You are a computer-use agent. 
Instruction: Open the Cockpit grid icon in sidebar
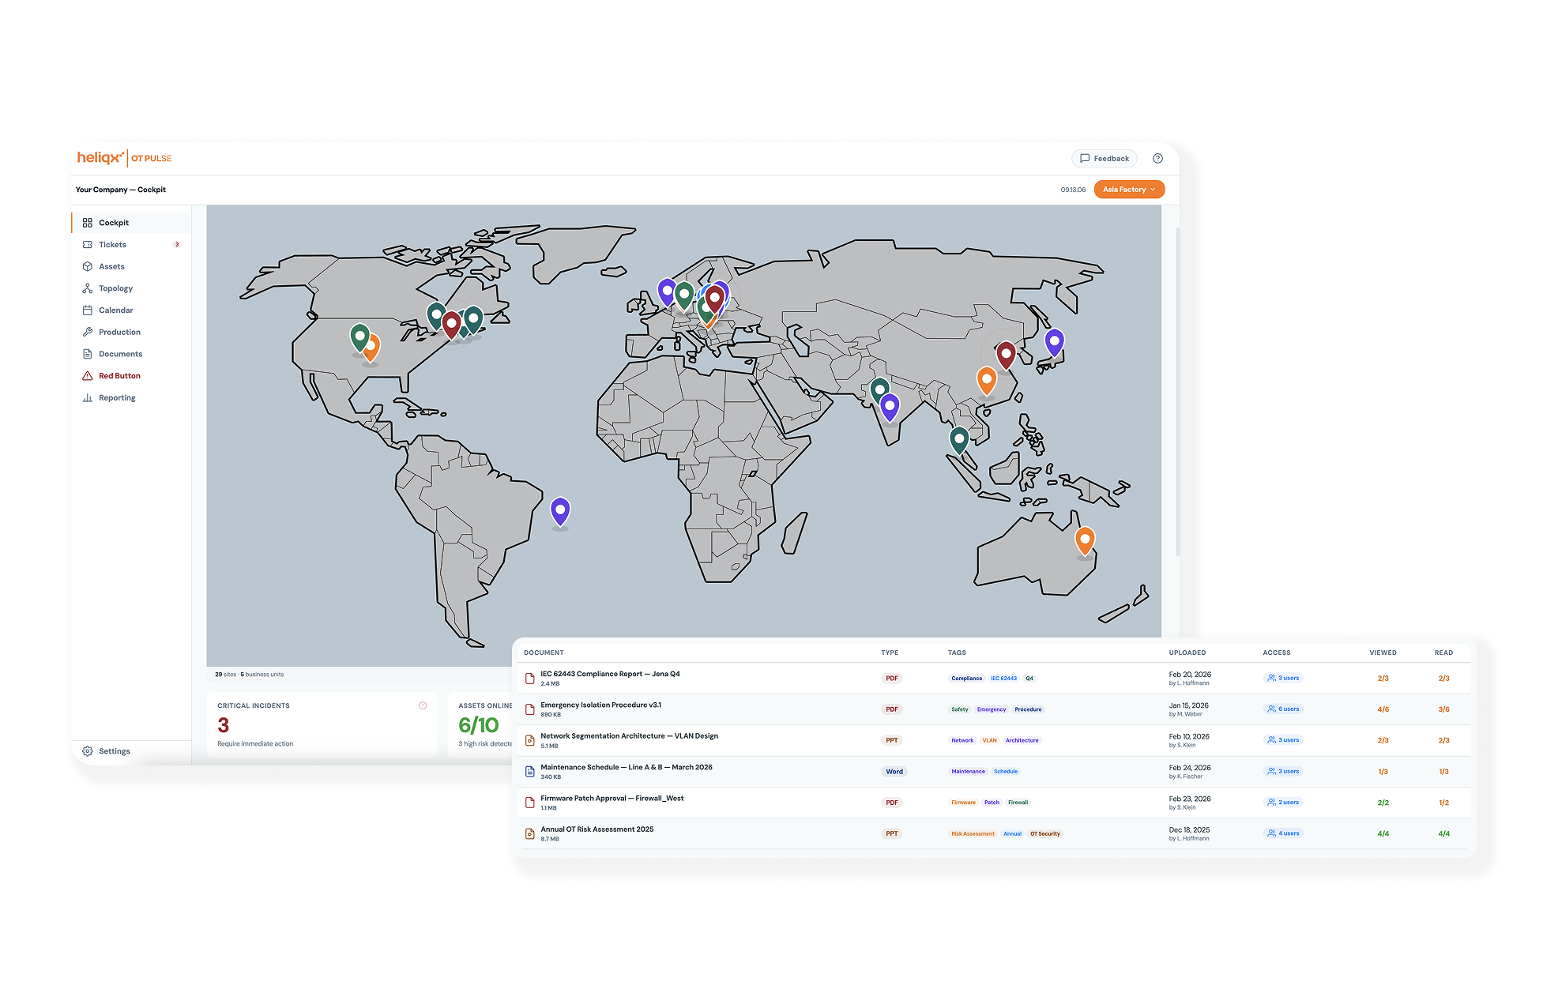click(x=87, y=222)
